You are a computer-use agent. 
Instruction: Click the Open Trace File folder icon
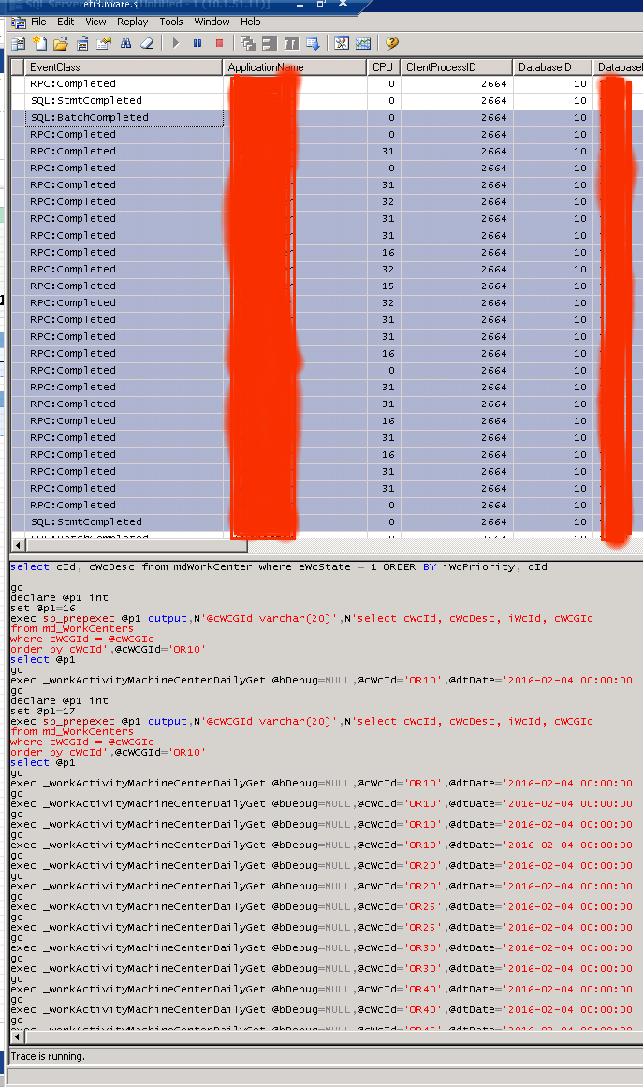61,44
